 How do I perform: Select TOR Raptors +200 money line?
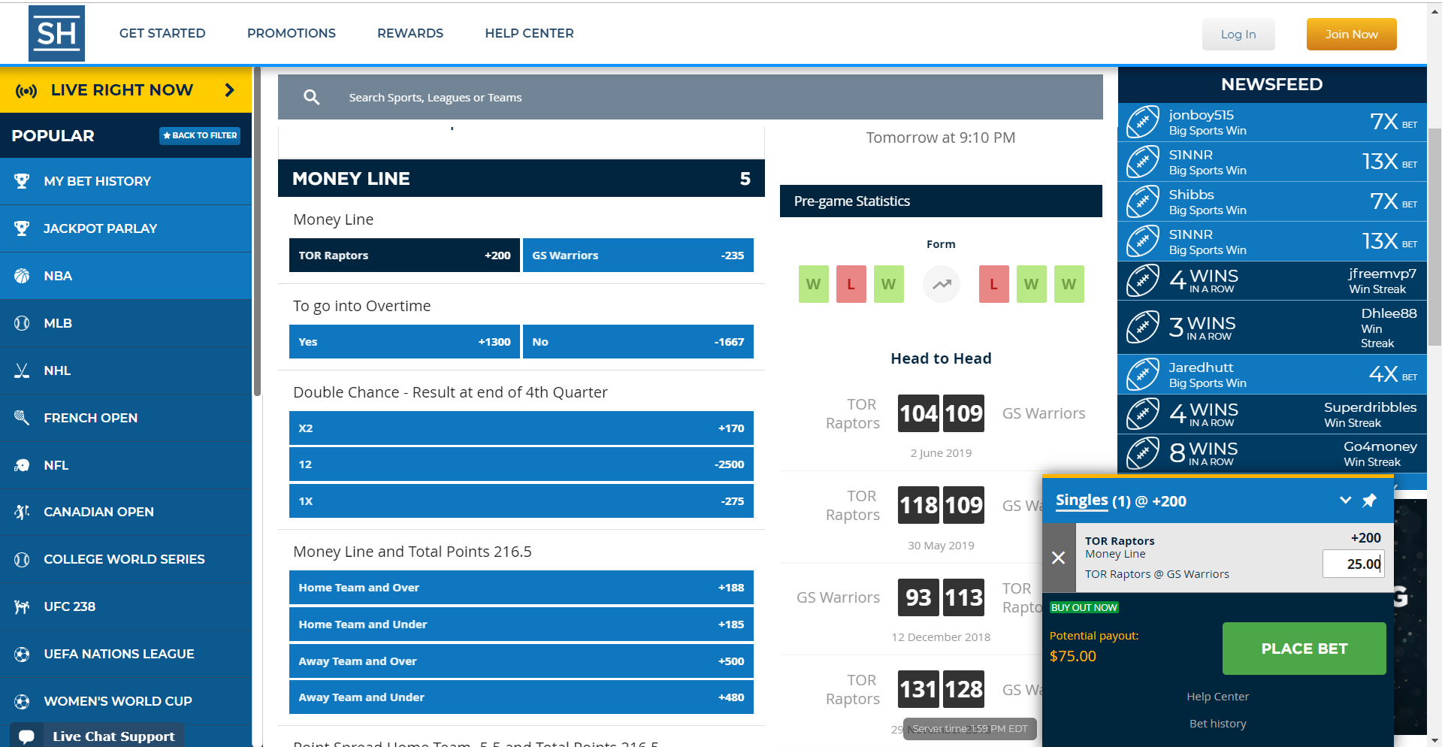404,256
